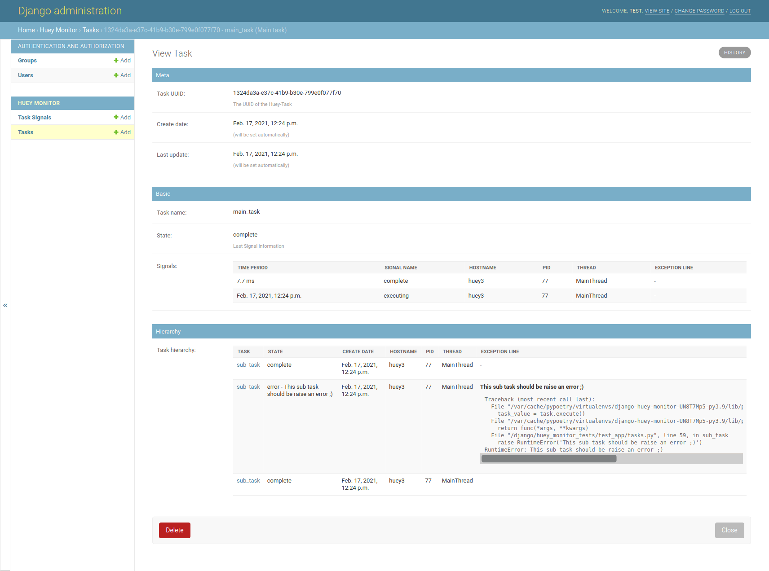Click the 'Signal Name' column header
The image size is (769, 571).
[401, 268]
